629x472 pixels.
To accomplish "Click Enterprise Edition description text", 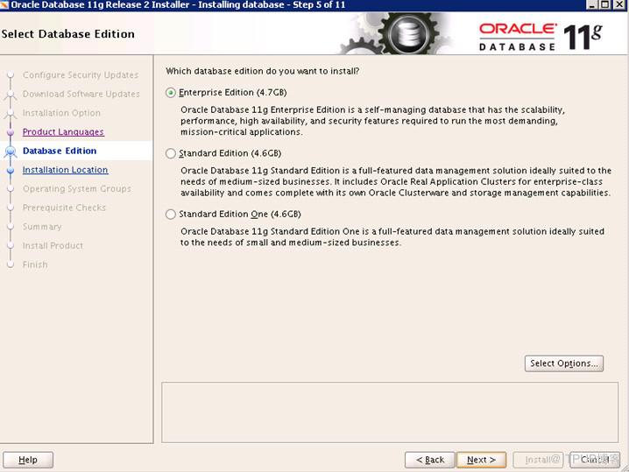I will 372,121.
